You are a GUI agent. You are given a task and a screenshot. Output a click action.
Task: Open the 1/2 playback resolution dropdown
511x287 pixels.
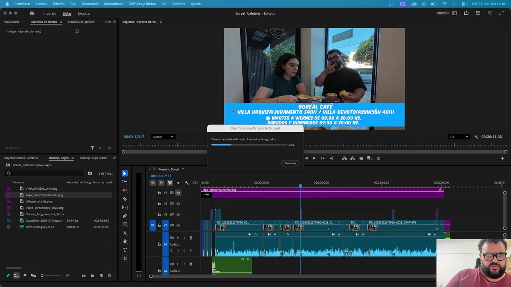459,137
